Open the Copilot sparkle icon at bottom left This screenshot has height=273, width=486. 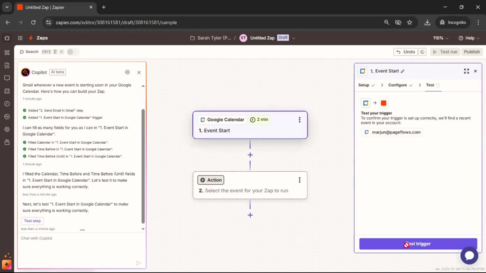(x=7, y=265)
